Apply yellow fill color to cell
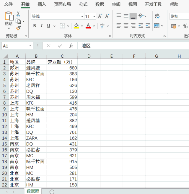Screen dimensions: 189x194 (76, 26)
